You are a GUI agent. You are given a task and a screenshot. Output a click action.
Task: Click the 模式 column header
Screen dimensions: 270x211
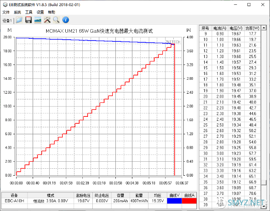coord(51,195)
